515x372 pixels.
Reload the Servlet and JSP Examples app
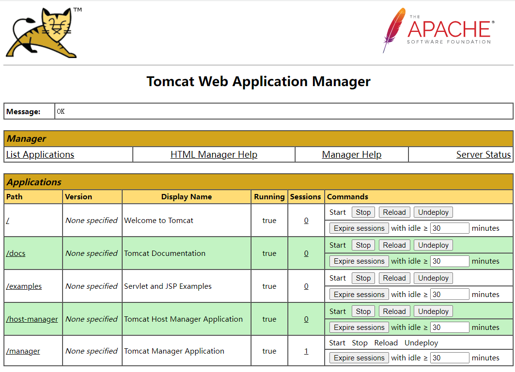tap(394, 278)
